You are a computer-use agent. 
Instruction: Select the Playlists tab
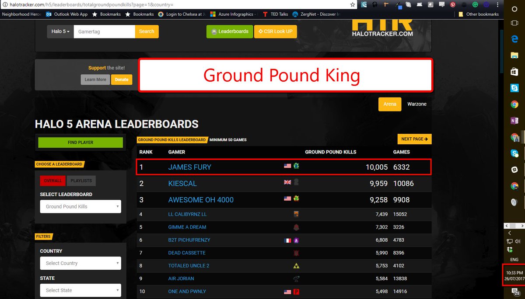81,181
